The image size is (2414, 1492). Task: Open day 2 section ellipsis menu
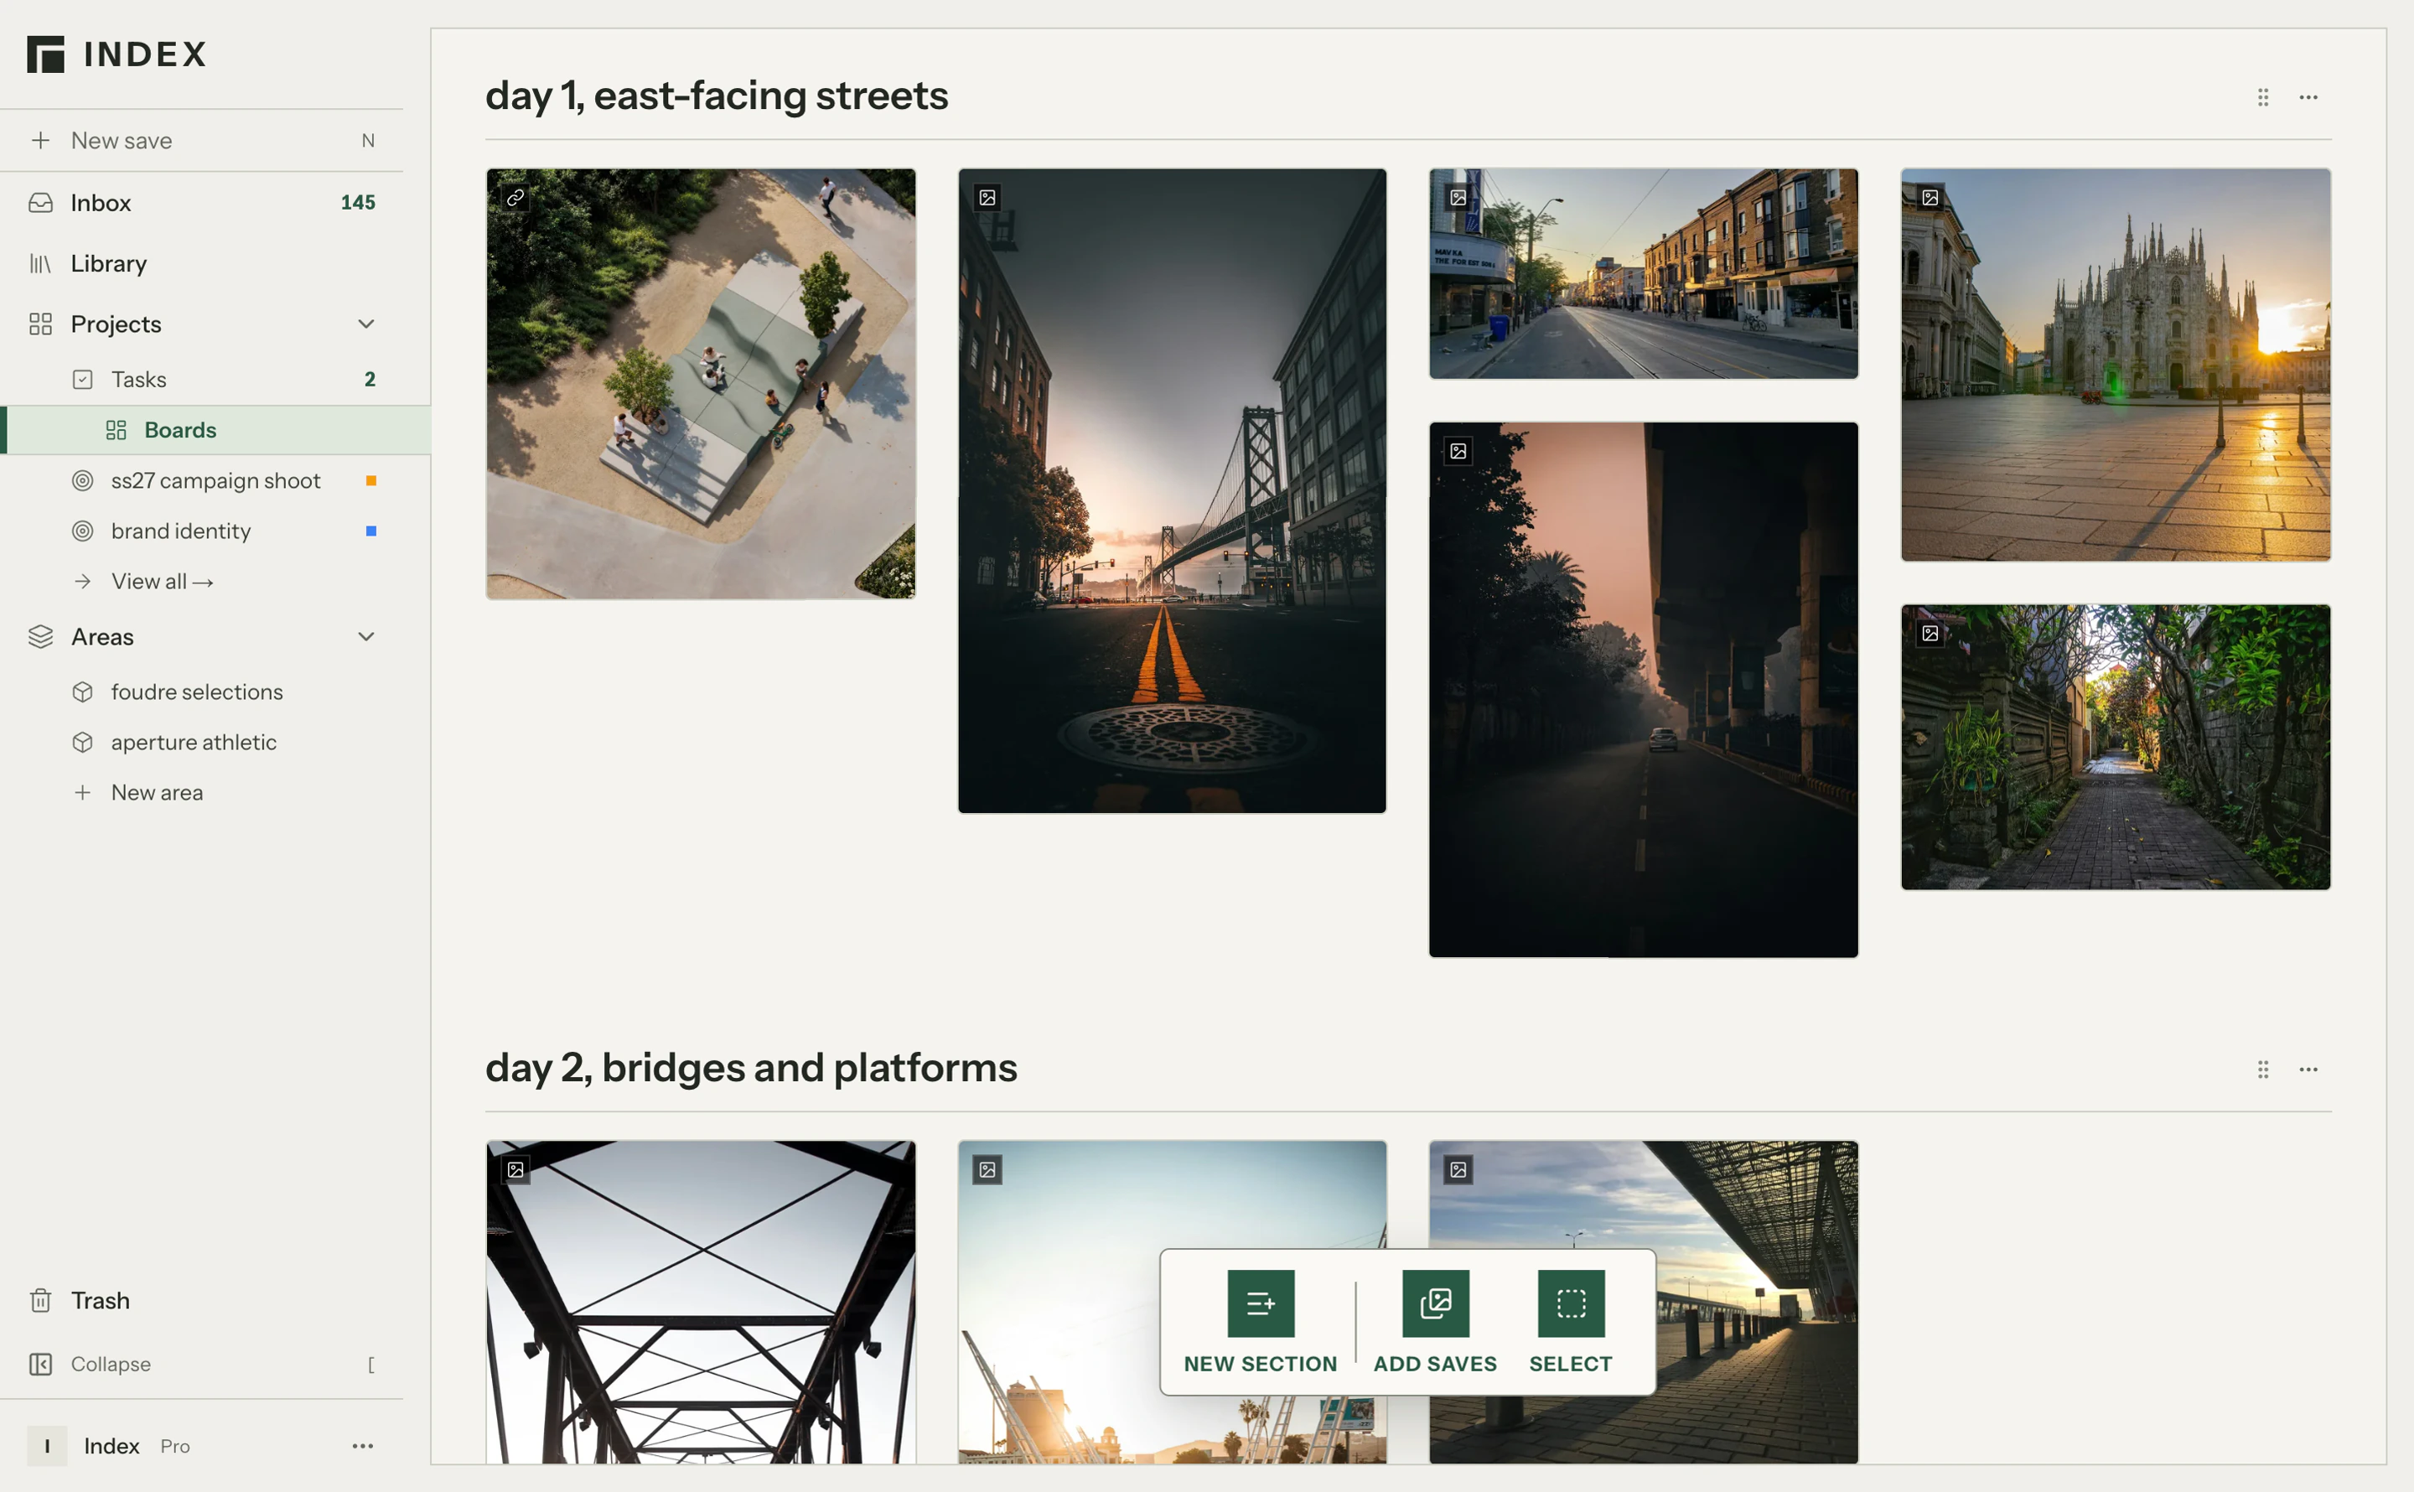click(2308, 1069)
